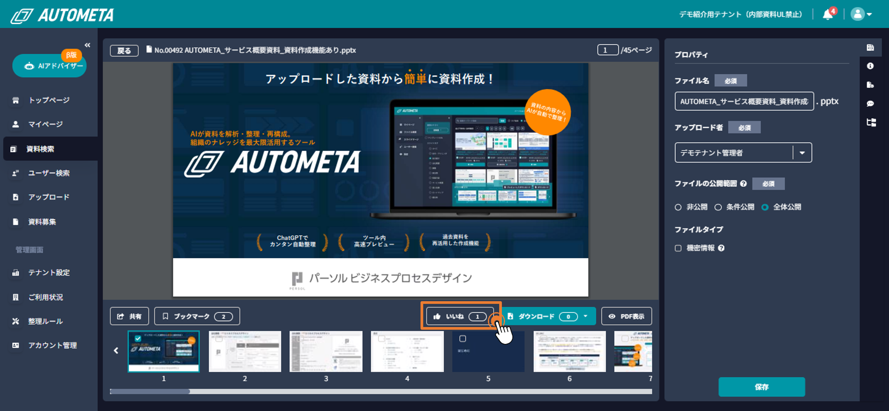
Task: Select 資料検索 in sidebar
Action: 50,149
